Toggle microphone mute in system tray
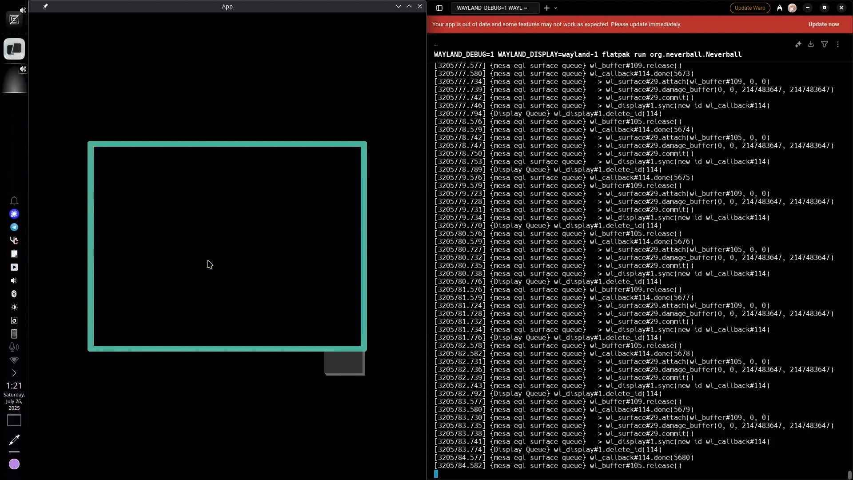 click(14, 347)
